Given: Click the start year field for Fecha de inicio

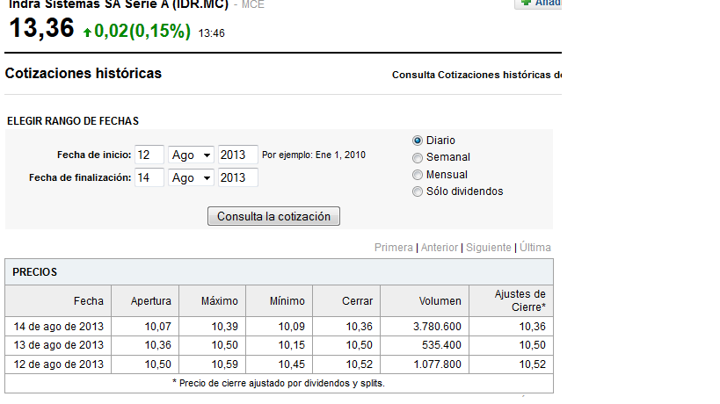Looking at the screenshot, I should (x=238, y=155).
